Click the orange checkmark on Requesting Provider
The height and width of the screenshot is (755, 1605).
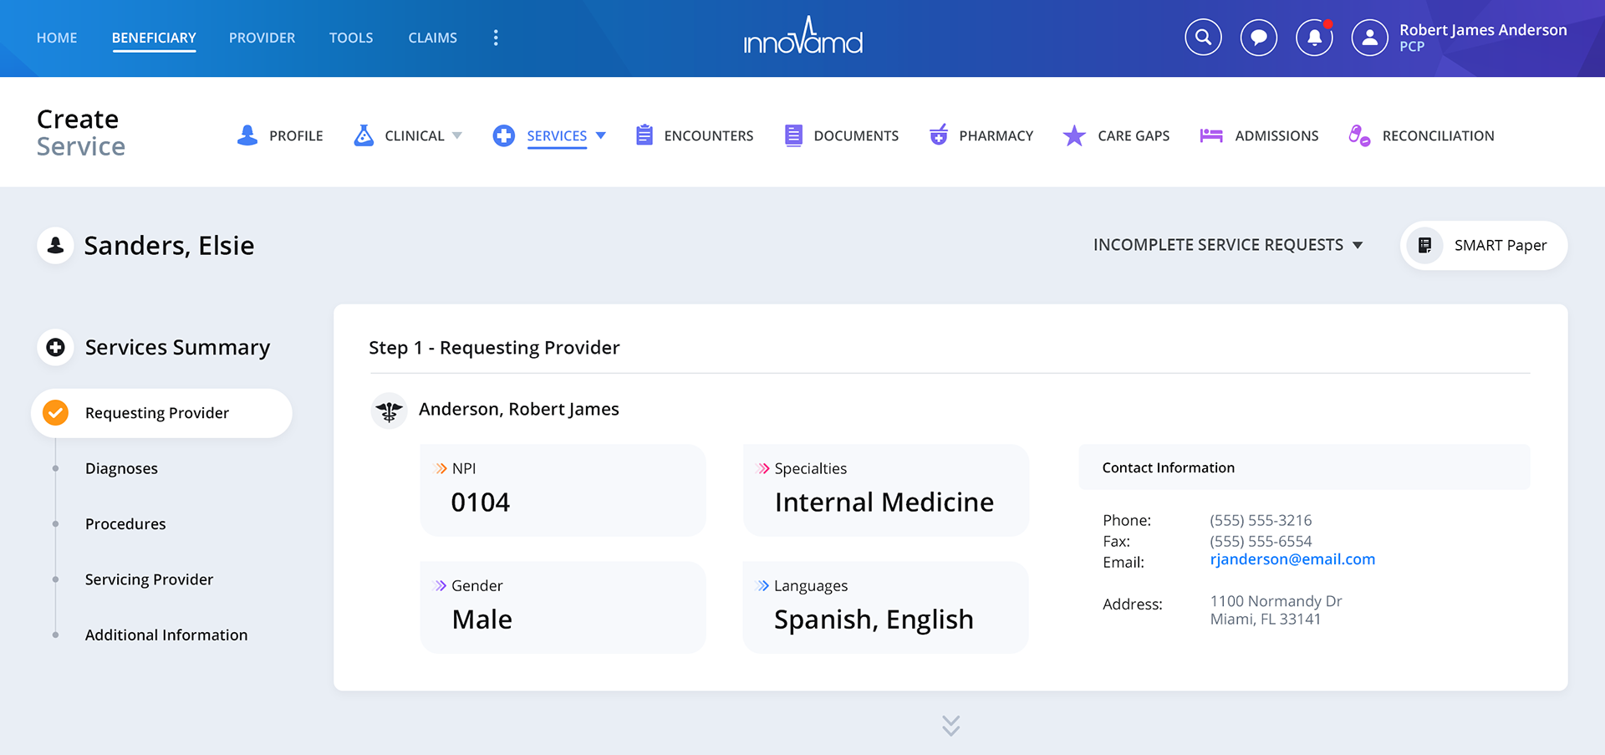(x=56, y=412)
